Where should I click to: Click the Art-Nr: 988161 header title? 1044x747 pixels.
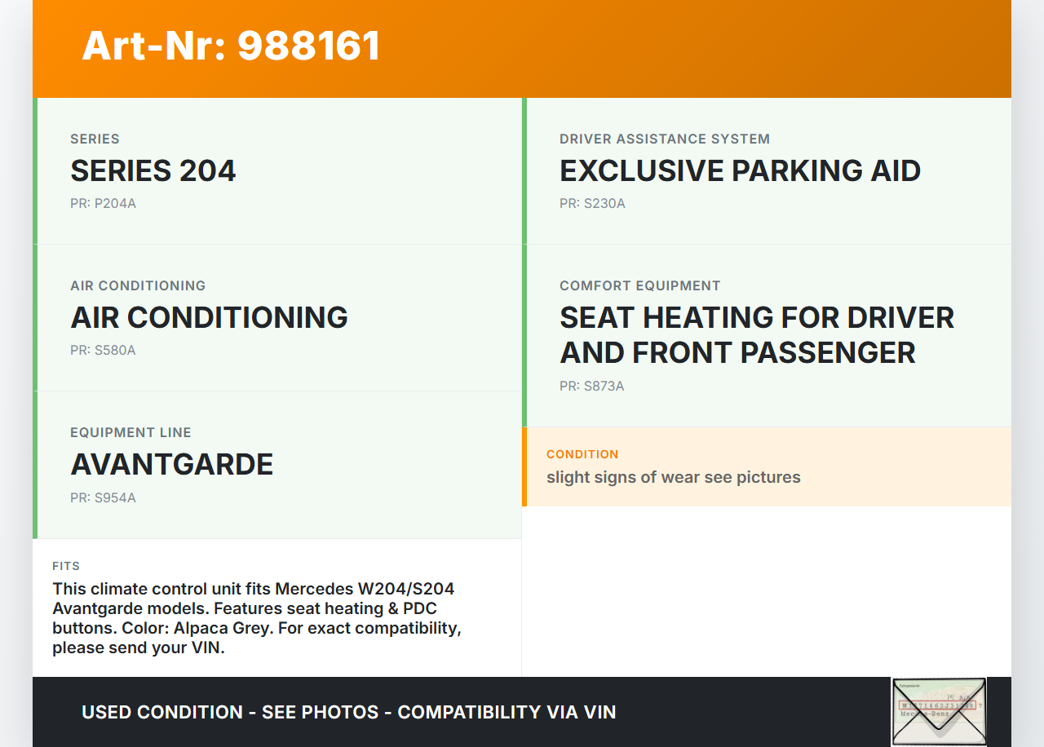coord(231,46)
